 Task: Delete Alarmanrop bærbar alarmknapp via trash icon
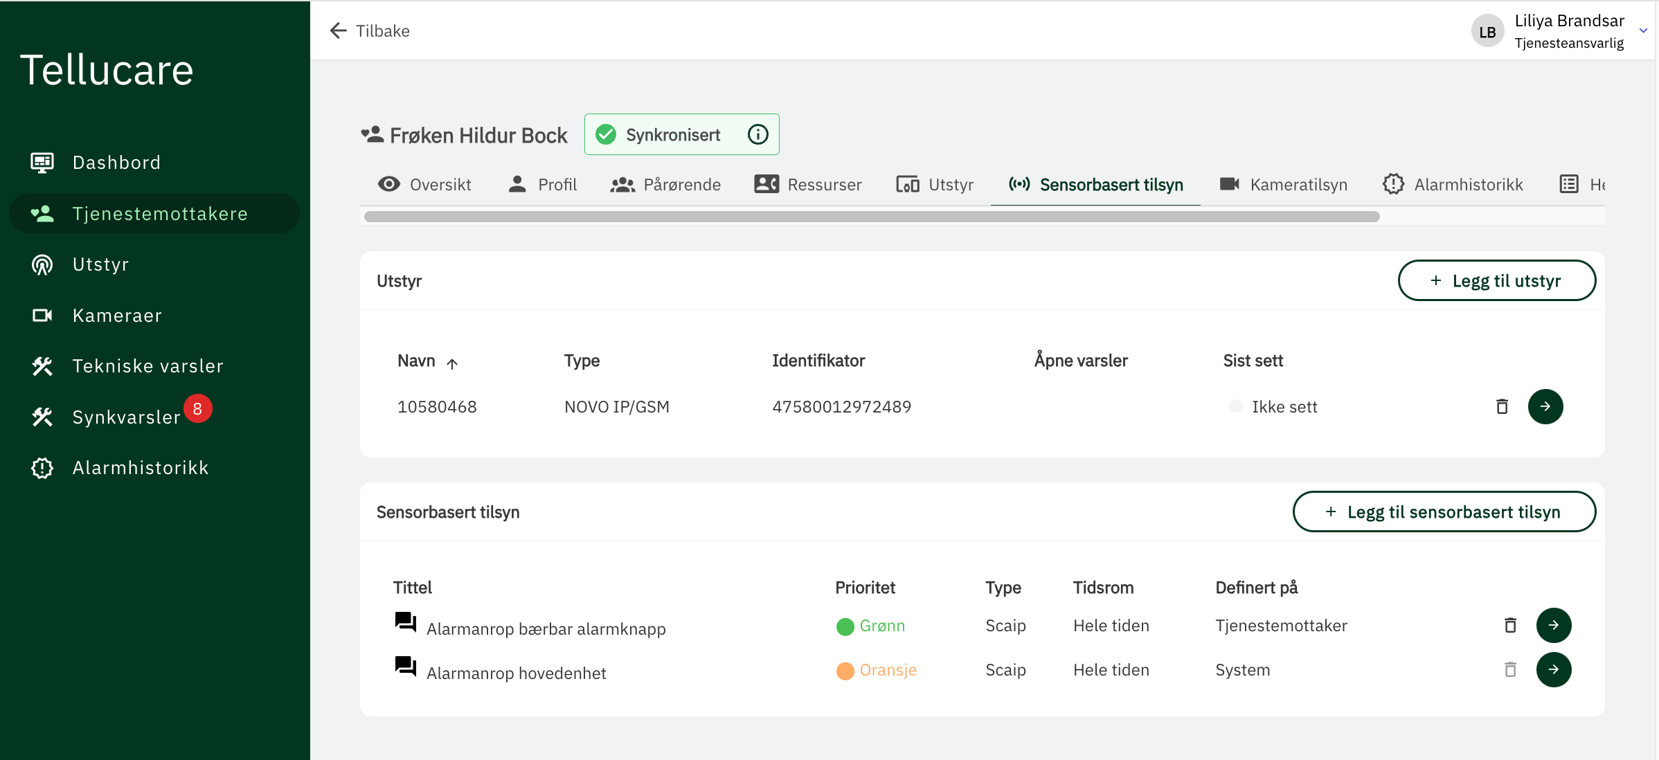(x=1510, y=625)
